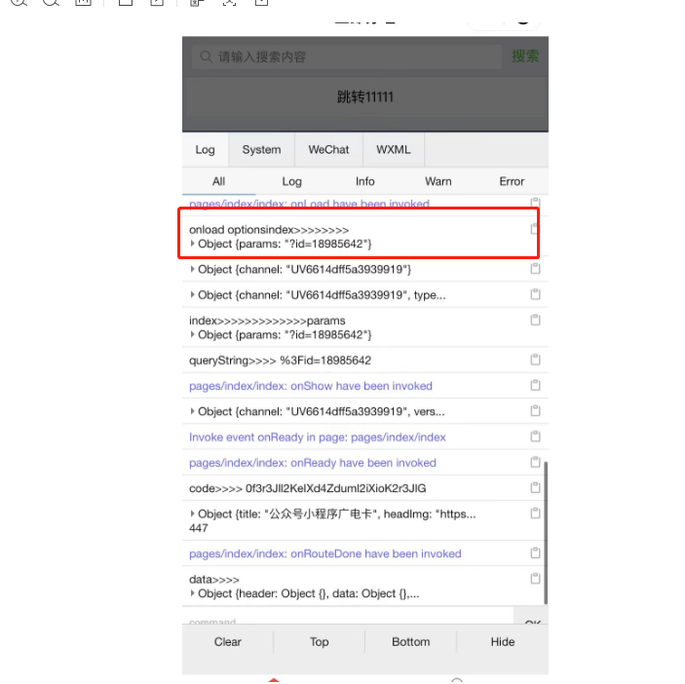The height and width of the screenshot is (684, 685).
Task: Hide the vConsole panel
Action: click(503, 642)
